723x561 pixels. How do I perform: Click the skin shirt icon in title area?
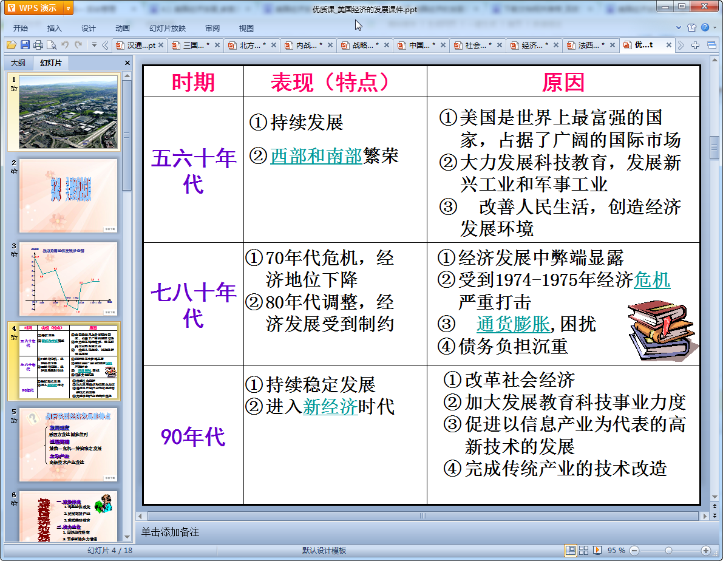pos(691,28)
